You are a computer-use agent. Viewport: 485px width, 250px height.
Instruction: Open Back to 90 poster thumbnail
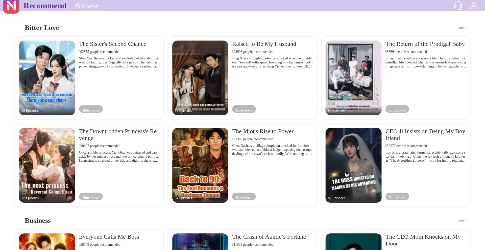(200, 165)
